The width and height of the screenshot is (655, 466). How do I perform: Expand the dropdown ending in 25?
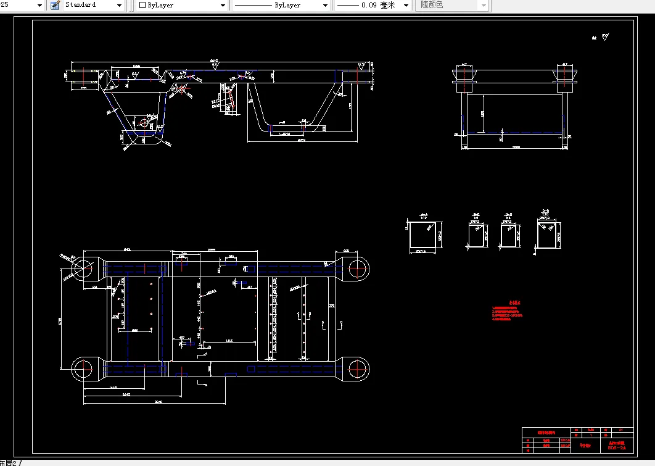point(39,6)
